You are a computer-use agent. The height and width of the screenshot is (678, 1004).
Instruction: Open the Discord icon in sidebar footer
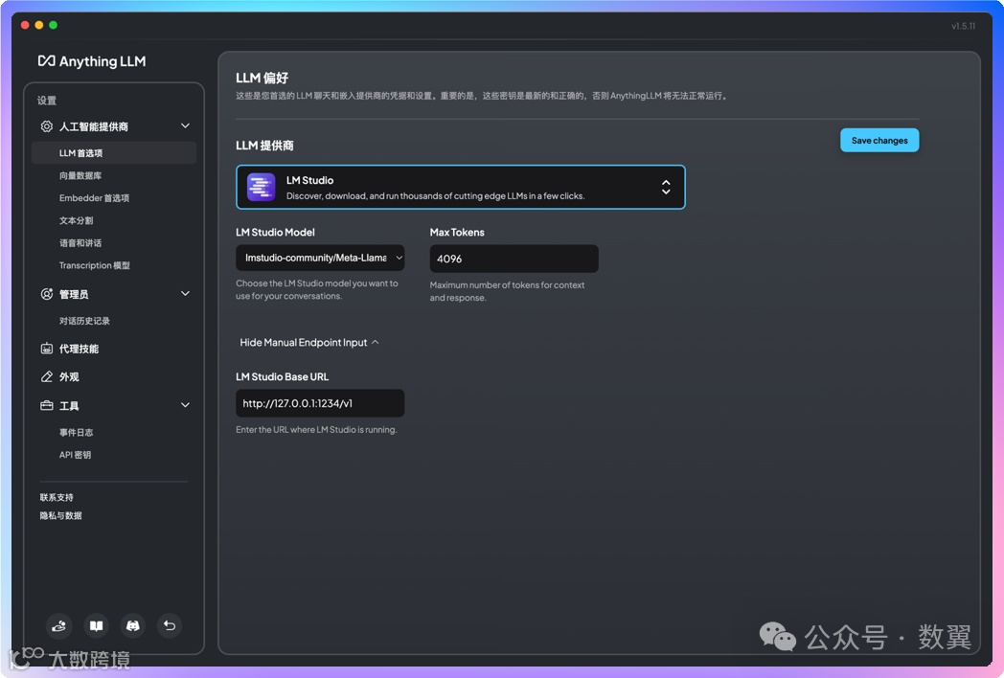coord(132,625)
